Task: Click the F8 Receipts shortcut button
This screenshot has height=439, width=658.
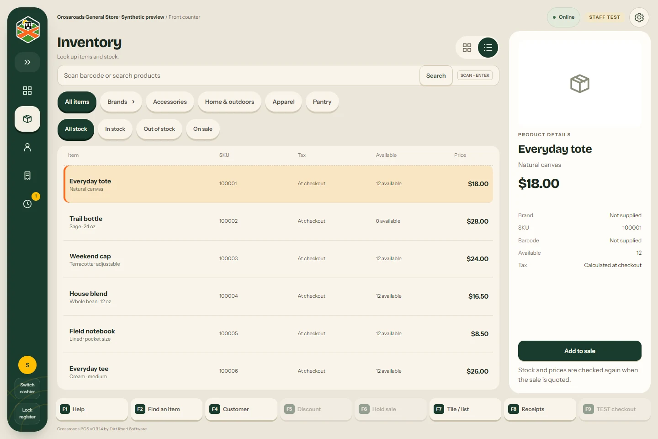Action: pyautogui.click(x=540, y=409)
